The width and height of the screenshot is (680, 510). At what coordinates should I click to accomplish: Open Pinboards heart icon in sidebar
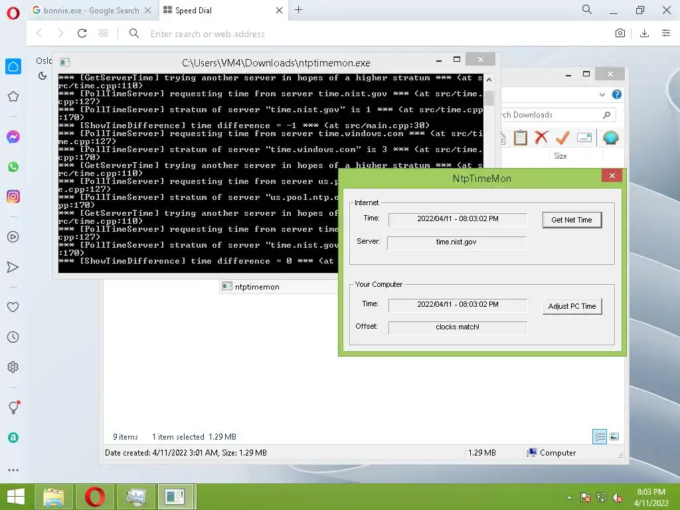pos(13,307)
